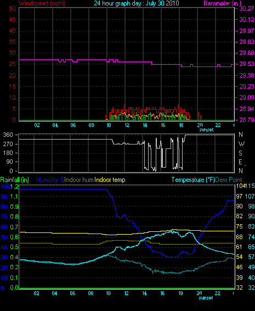Click the red 15 windspeed axis value
255x311 pixels.
coord(12,86)
